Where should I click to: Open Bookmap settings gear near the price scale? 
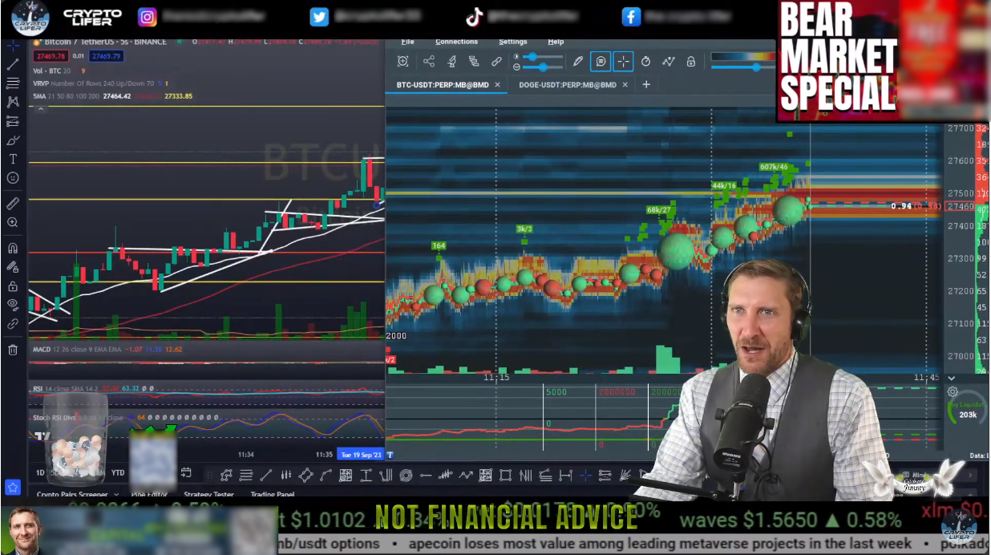pos(953,392)
